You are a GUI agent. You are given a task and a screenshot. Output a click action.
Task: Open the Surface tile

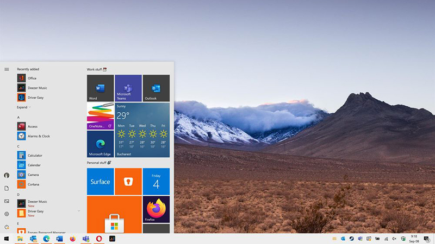click(x=100, y=182)
